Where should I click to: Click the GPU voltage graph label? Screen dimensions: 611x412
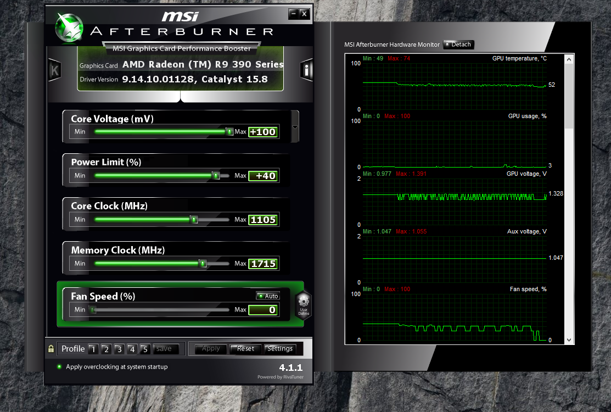(526, 174)
